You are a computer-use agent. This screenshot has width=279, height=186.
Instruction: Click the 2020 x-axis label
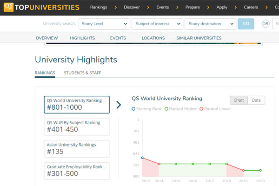tap(260, 181)
